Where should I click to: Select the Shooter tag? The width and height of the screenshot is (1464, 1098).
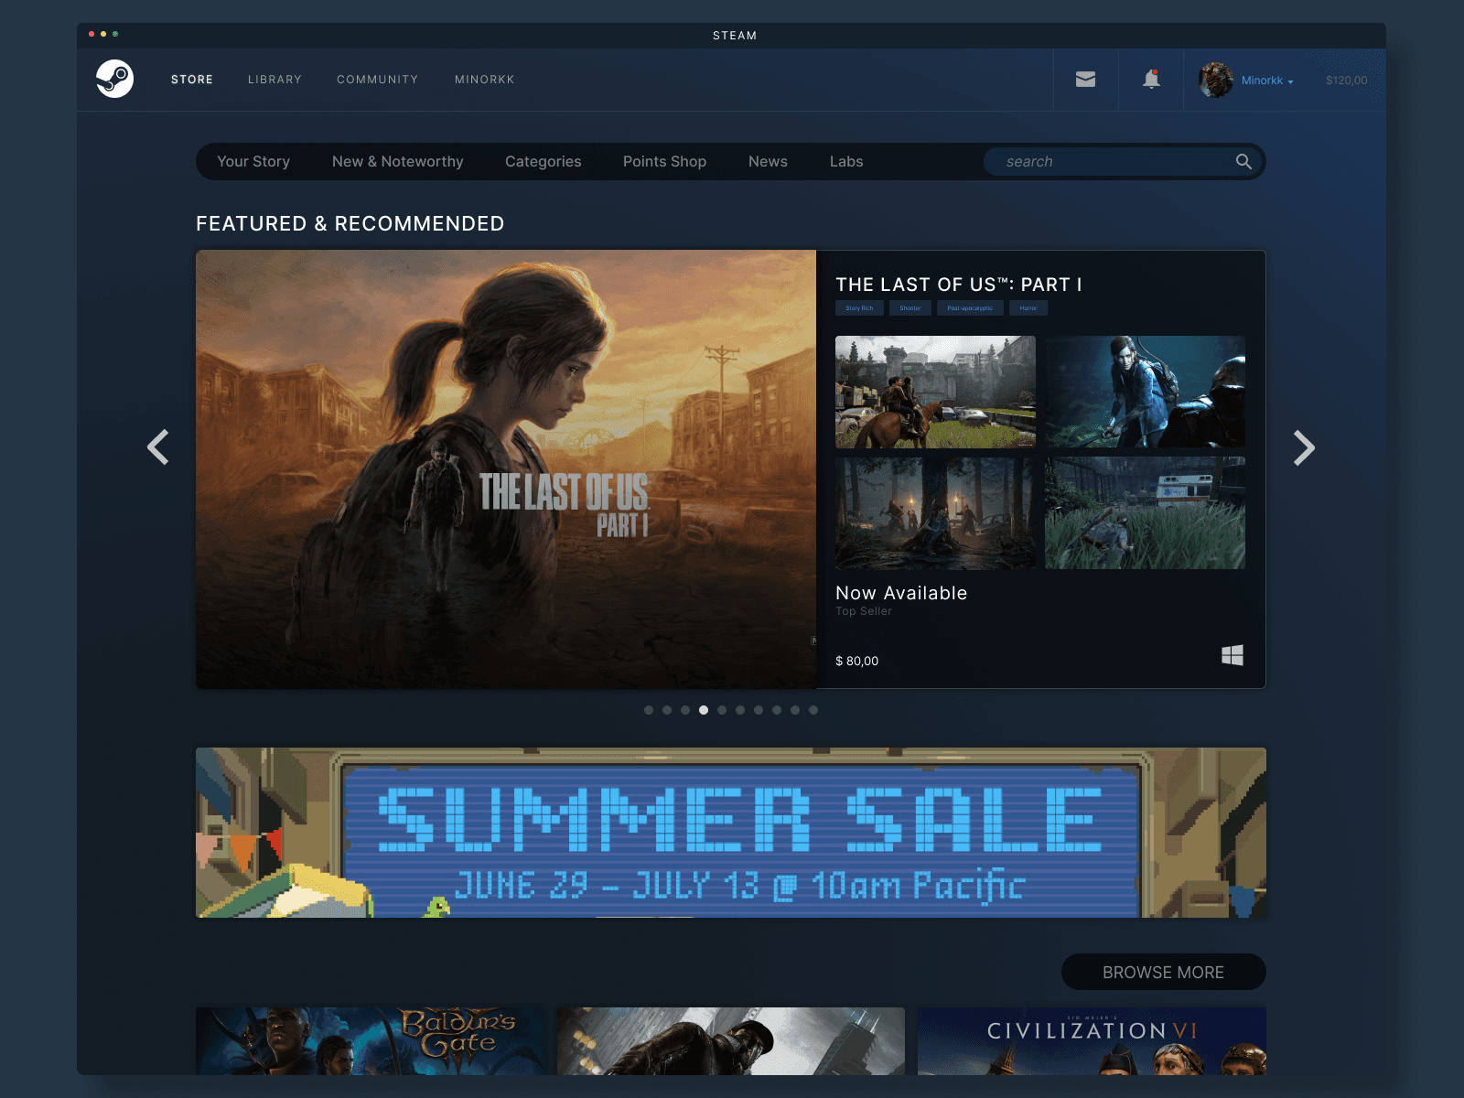point(910,308)
